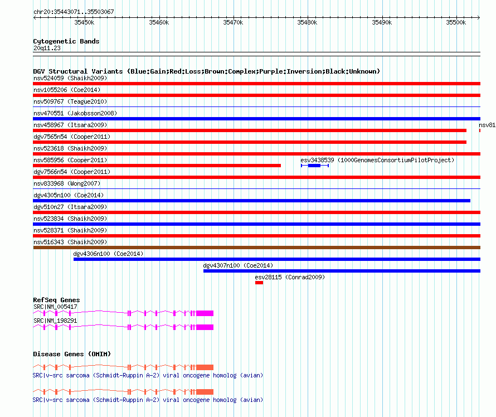Click the nsv833968 (Wong2007) thin blue line
Screen dimensions: 496x417
pos(256,189)
